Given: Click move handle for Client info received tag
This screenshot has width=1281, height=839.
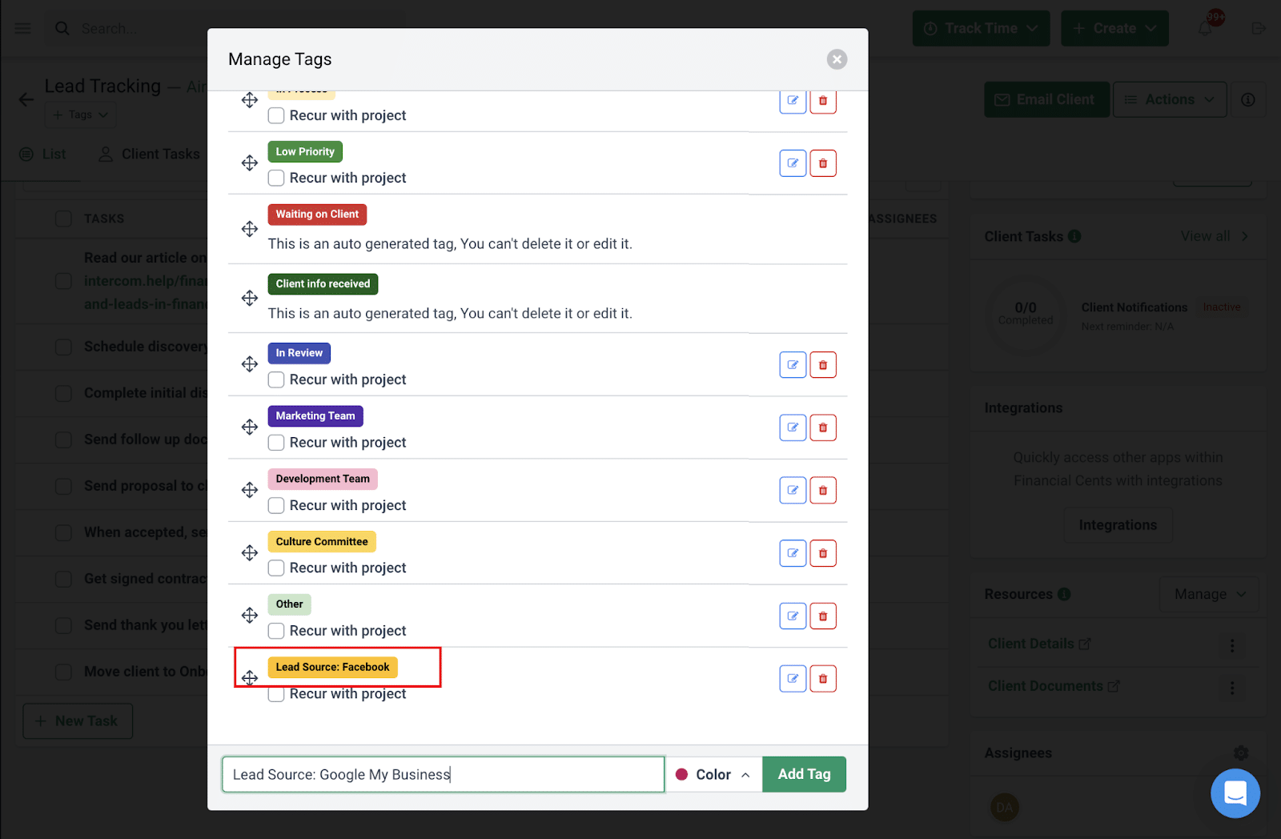Looking at the screenshot, I should coord(250,299).
